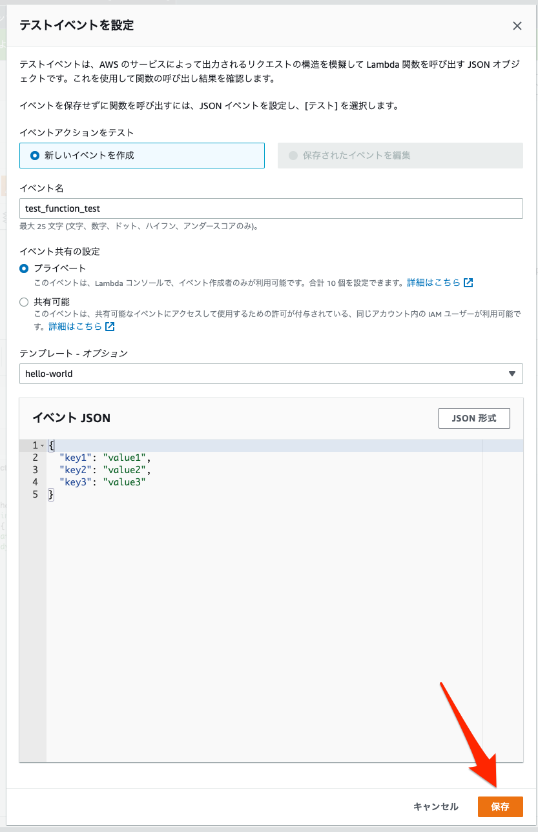Close the テストイベントを設定 dialog with the X
Viewport: 538px width, 832px height.
click(517, 26)
